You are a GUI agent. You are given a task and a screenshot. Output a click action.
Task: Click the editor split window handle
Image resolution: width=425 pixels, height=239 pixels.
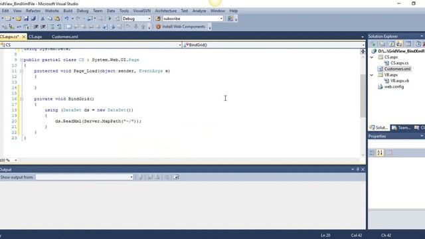[363, 52]
